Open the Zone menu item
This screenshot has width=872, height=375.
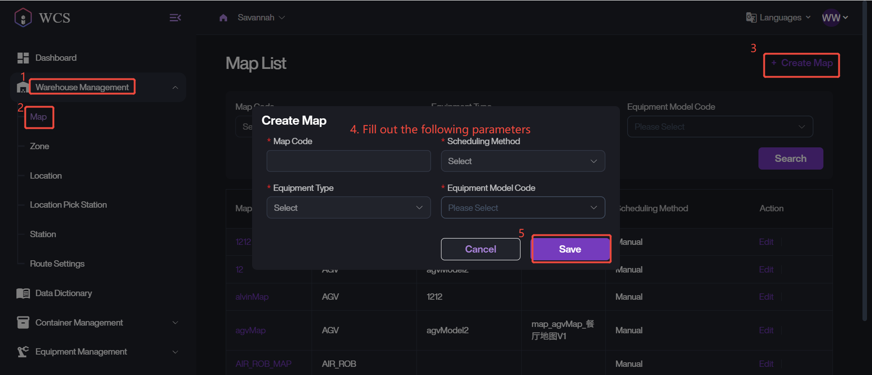(40, 146)
